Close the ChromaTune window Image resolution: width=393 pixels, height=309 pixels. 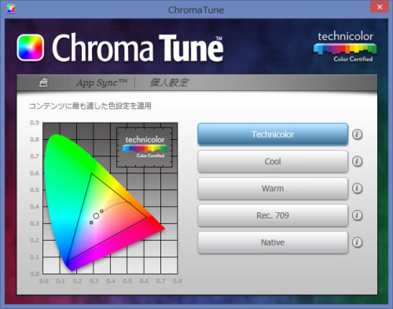380,7
